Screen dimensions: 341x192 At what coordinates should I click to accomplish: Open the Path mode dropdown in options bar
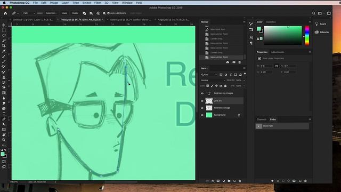click(29, 13)
